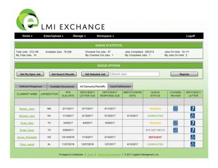Open deficiency letter PDF for KS claimant

(193, 137)
